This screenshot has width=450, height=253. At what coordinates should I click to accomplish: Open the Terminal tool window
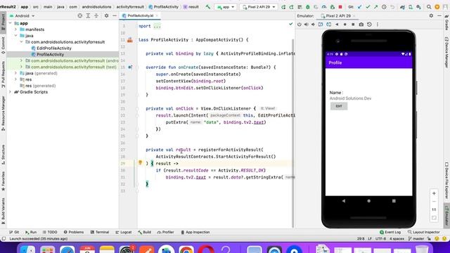(x=100, y=232)
